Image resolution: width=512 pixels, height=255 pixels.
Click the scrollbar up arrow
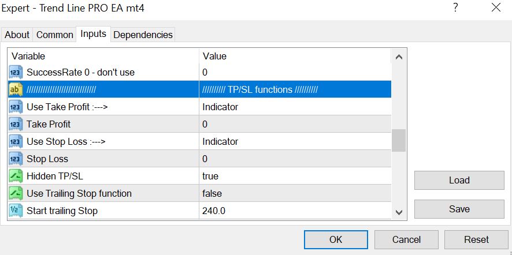pos(399,57)
